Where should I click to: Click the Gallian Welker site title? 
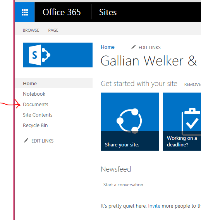(149, 60)
